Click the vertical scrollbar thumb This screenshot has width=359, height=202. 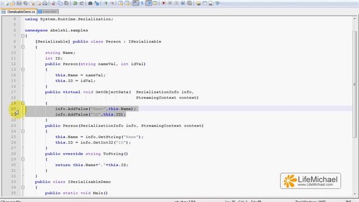355,84
